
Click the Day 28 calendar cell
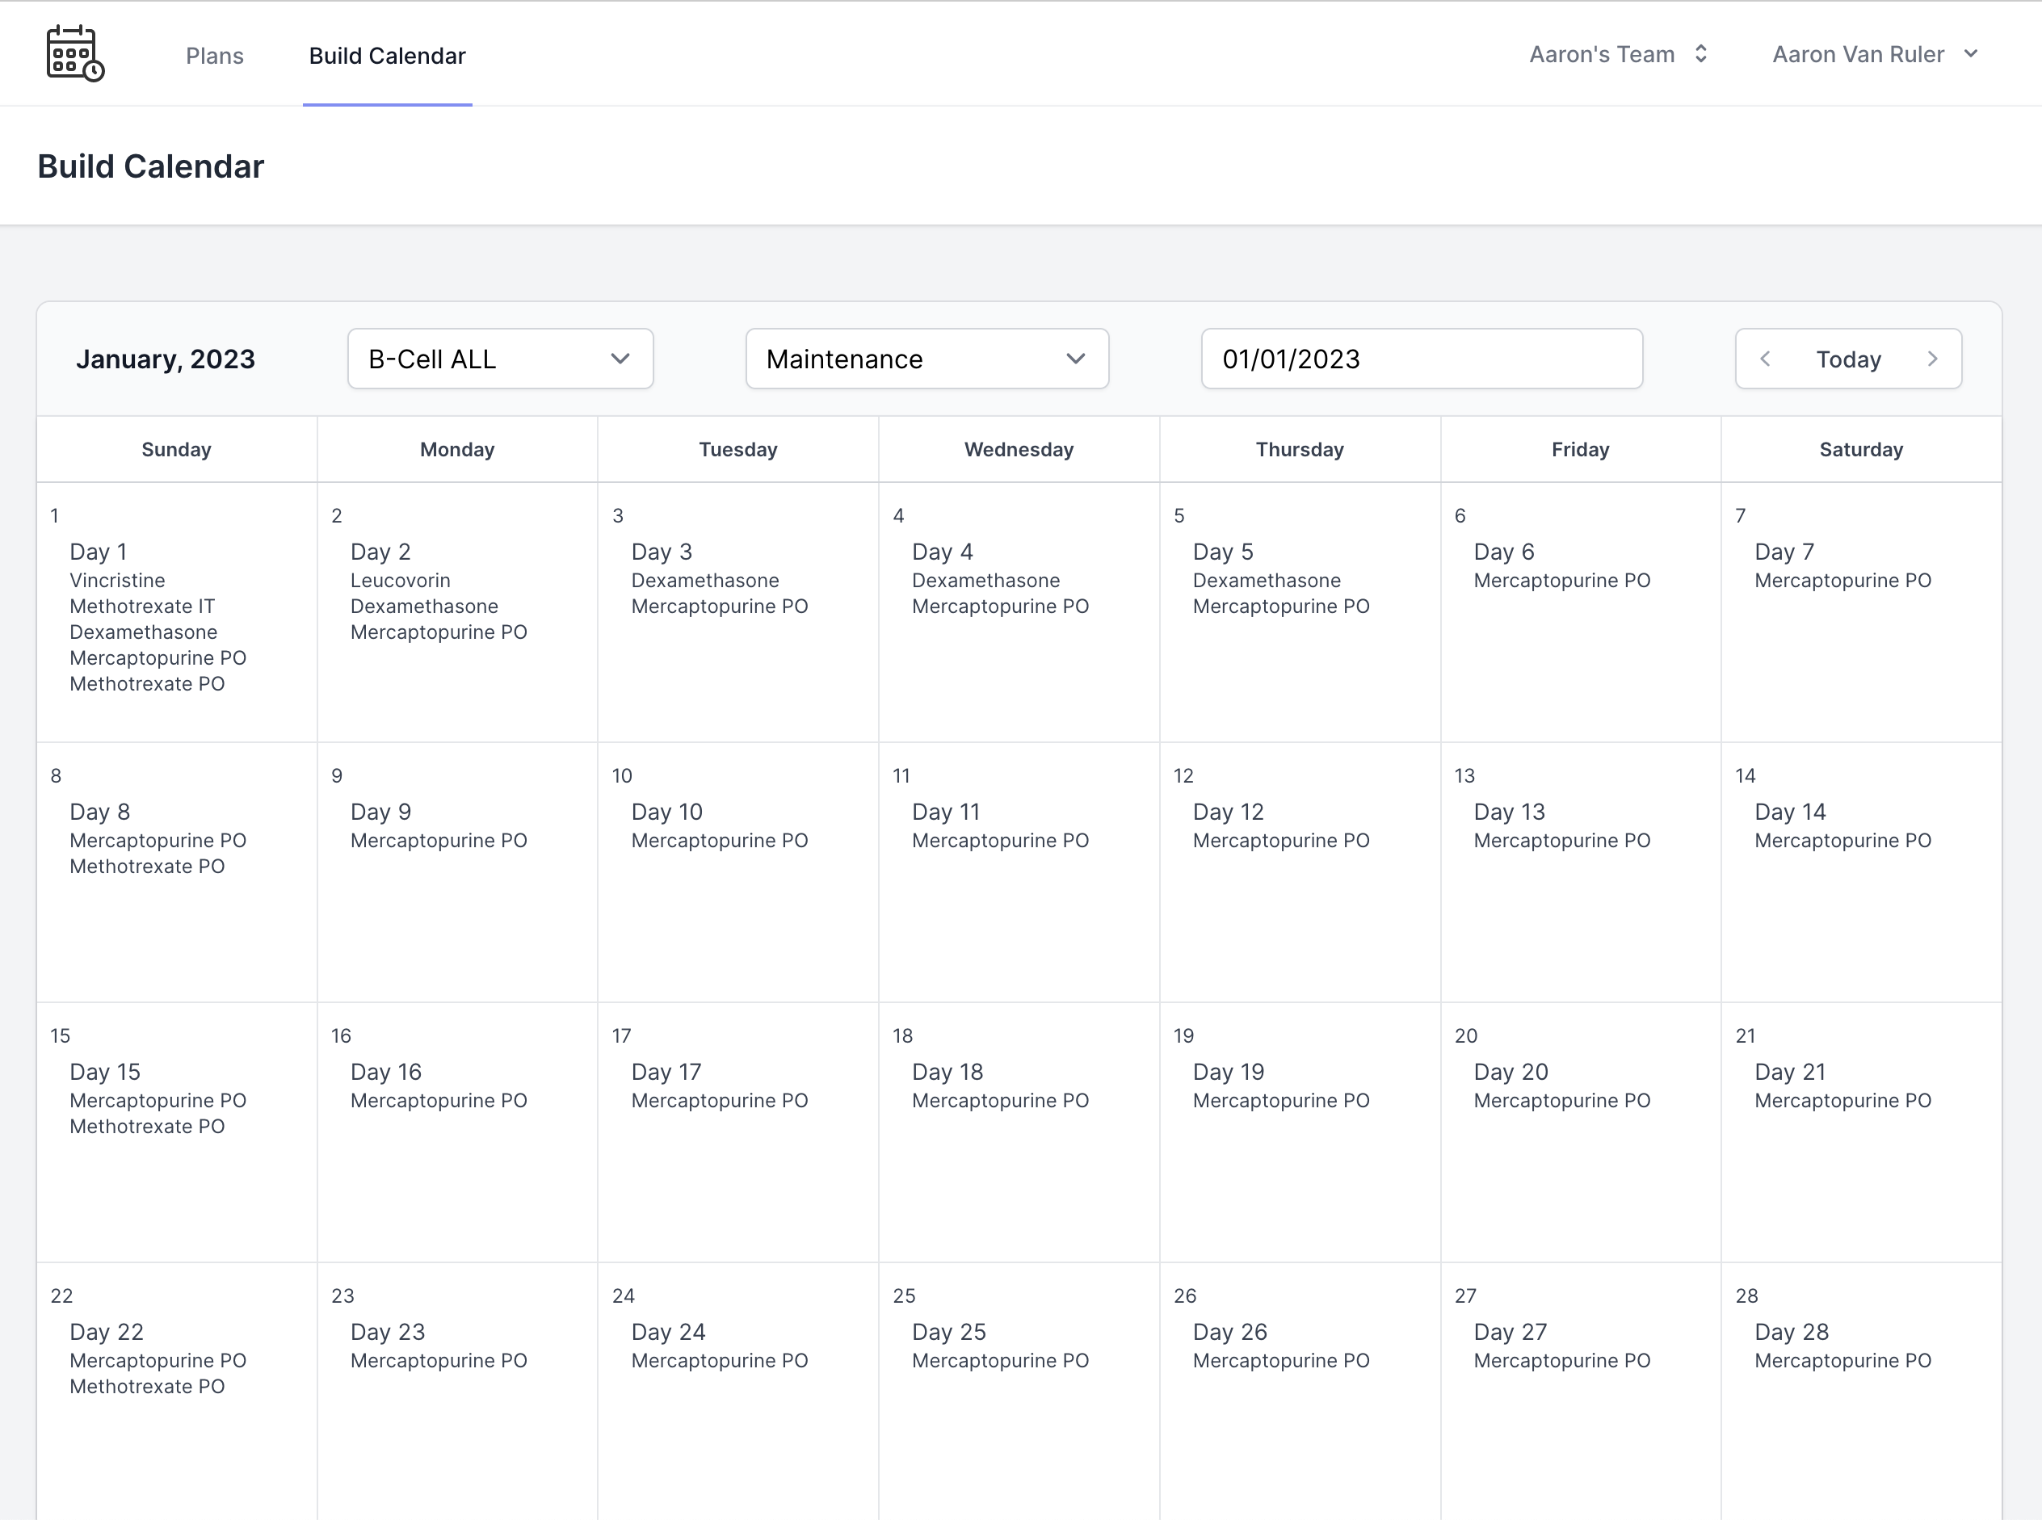tap(1861, 1380)
